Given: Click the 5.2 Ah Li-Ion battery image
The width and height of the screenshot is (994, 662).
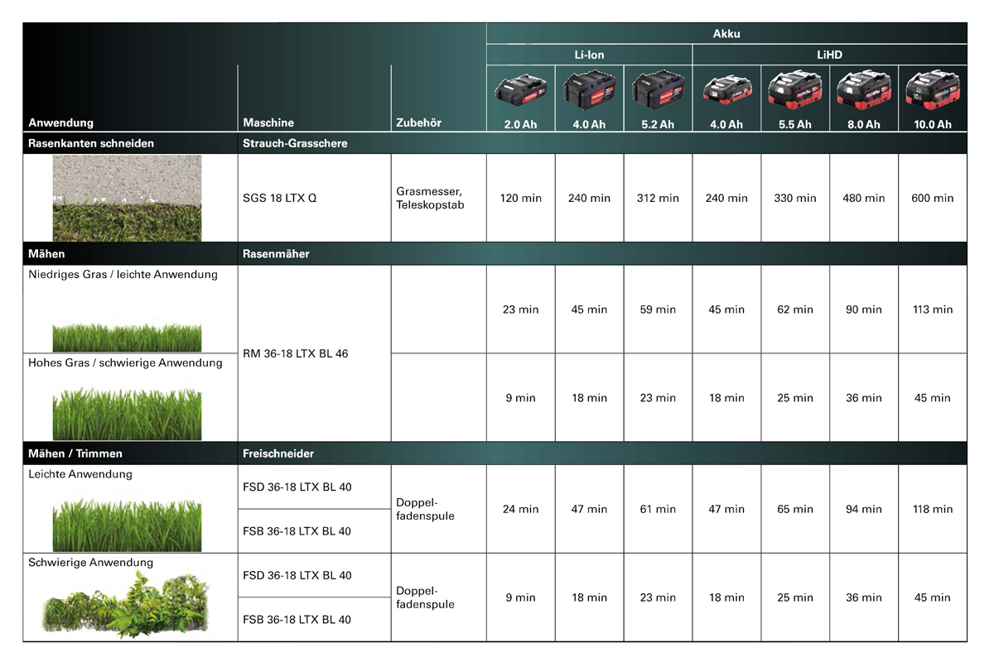Looking at the screenshot, I should [658, 91].
